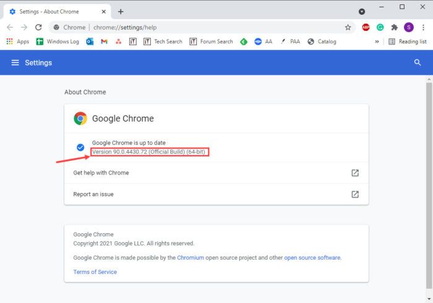Click the Report an issue external icon
The height and width of the screenshot is (303, 433).
point(355,194)
